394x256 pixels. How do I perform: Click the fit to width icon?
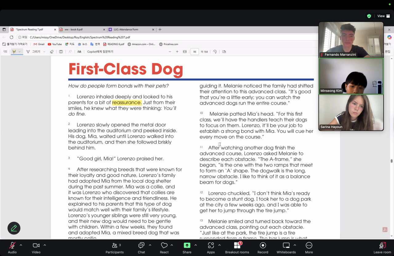[x=185, y=52]
